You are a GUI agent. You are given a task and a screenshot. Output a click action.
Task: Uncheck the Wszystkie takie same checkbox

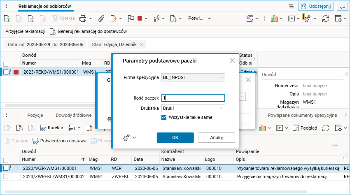click(x=164, y=118)
